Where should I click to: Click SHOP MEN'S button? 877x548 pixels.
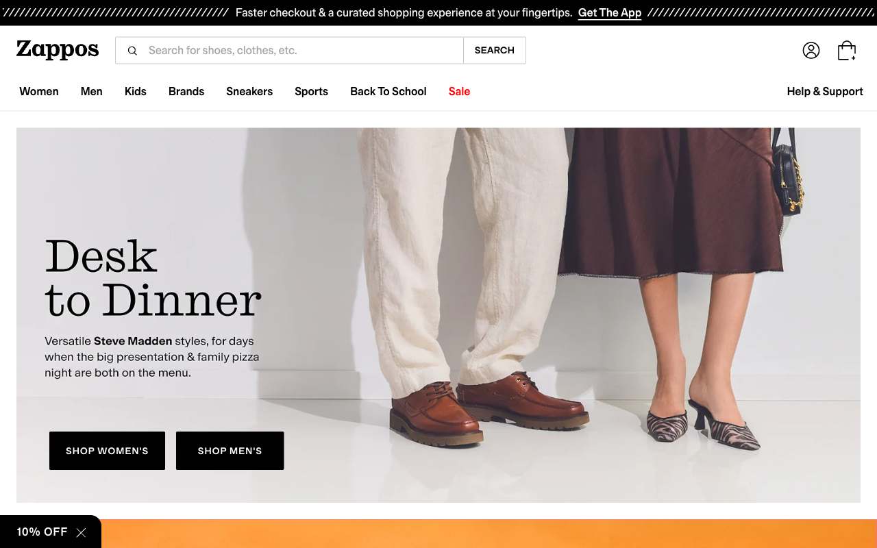tap(230, 451)
